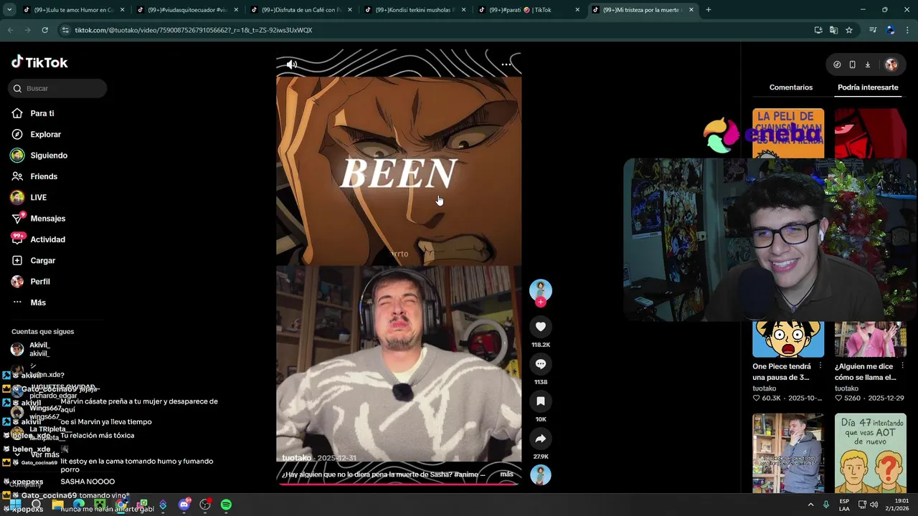The width and height of the screenshot is (918, 516).
Task: Open a new browser tab
Action: [709, 10]
